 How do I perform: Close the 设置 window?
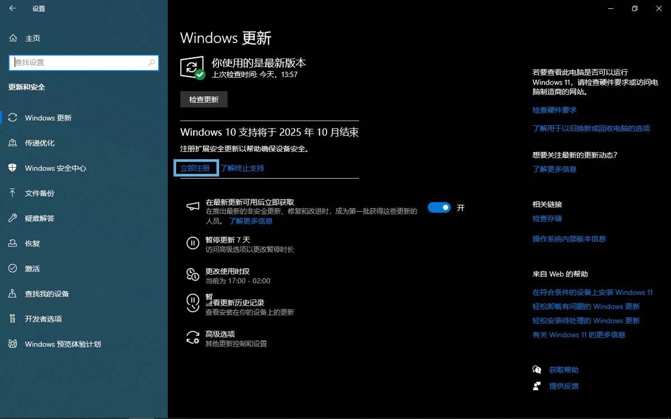click(x=659, y=8)
